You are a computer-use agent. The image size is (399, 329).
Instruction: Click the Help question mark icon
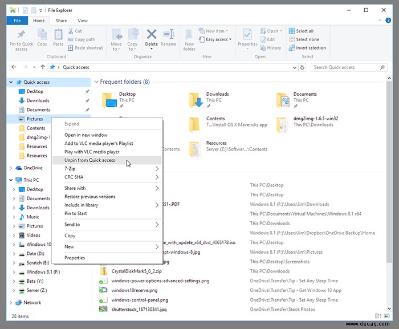[388, 21]
